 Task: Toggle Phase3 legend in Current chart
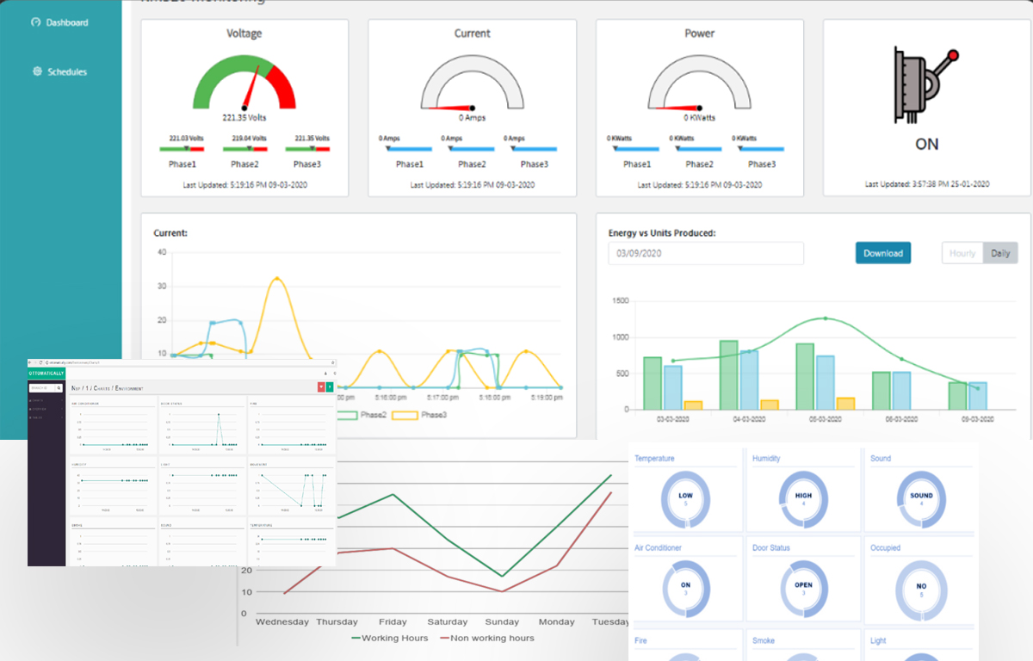click(419, 415)
